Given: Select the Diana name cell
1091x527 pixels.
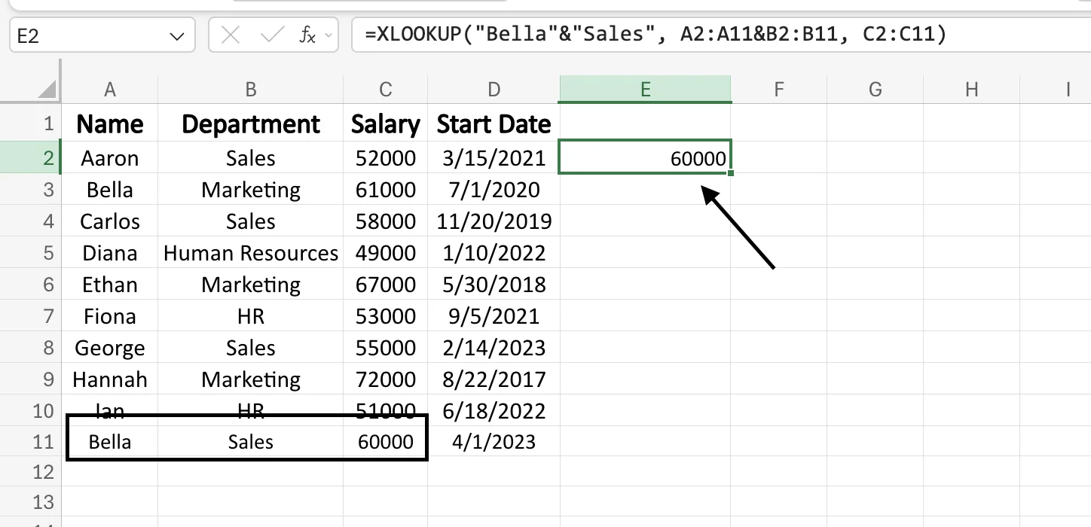Looking at the screenshot, I should (110, 253).
